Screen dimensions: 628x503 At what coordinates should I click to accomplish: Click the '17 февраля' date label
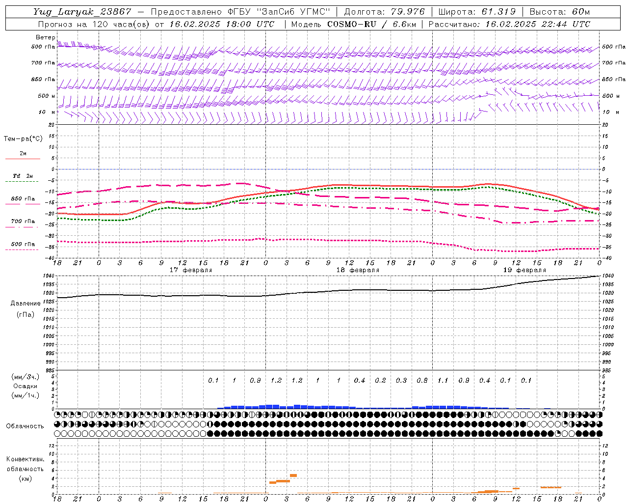(191, 270)
